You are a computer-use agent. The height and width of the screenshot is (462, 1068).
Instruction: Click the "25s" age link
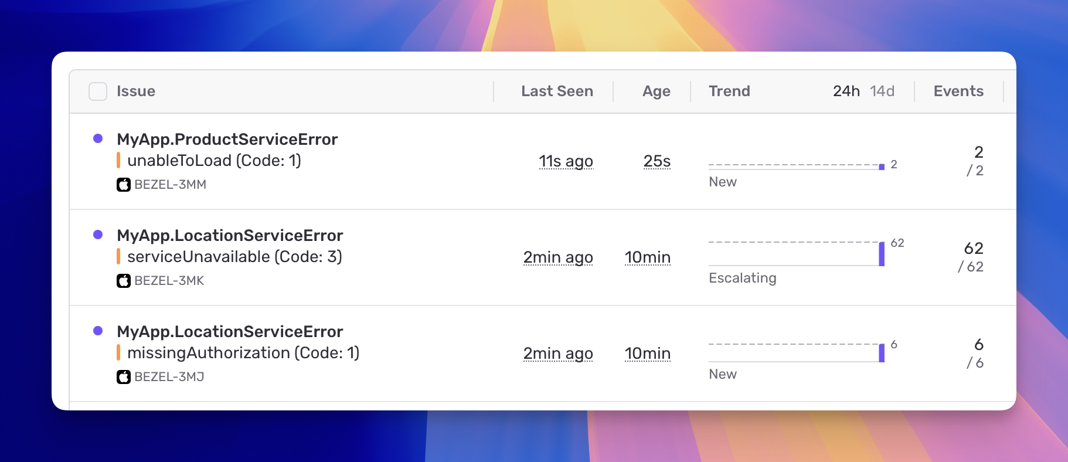pos(657,161)
